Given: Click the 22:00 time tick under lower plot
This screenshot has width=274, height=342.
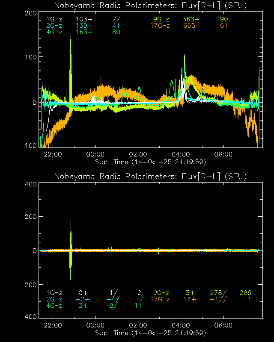Looking at the screenshot, I should [x=53, y=325].
